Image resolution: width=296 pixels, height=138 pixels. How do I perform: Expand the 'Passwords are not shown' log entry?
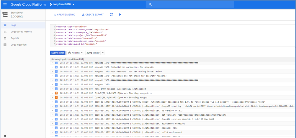(x=52, y=76)
